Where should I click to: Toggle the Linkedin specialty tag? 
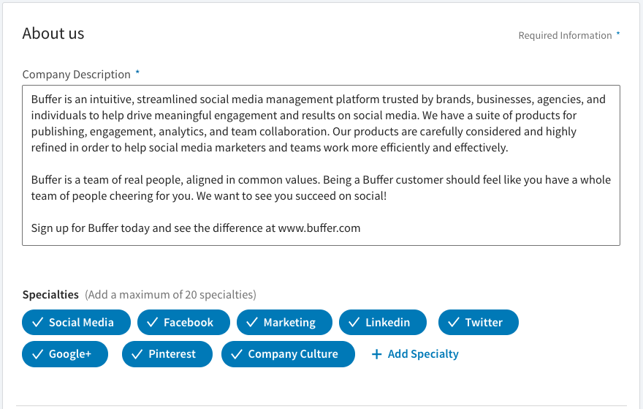383,323
